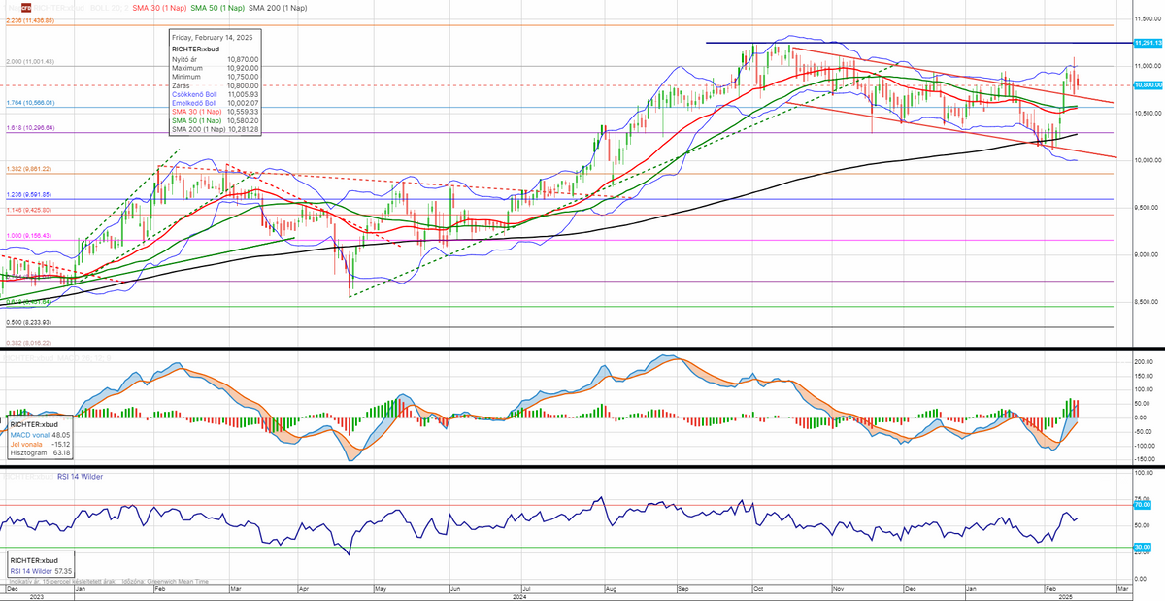Select the MACD vonal 48.05 tooltip row
1165x601 pixels.
coord(40,435)
